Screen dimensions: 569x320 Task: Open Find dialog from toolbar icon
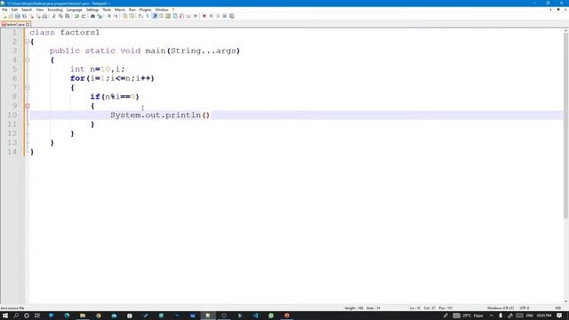tap(92, 16)
